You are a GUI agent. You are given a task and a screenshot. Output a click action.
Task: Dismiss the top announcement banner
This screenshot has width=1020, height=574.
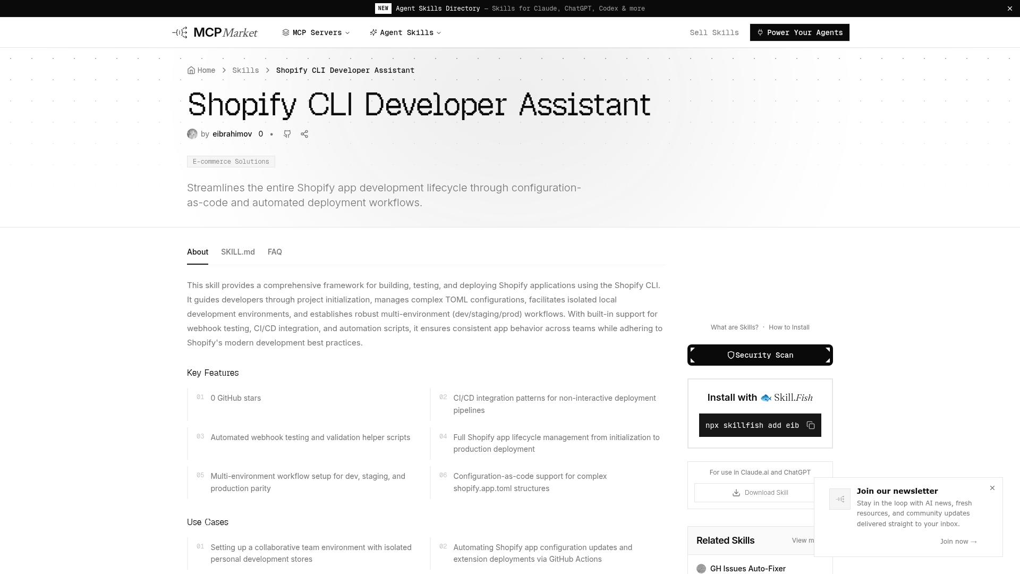(1009, 9)
